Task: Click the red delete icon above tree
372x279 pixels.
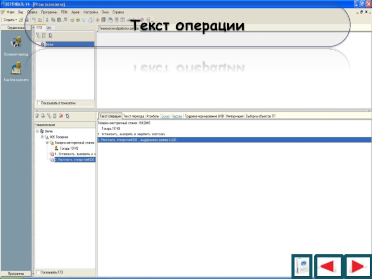Action: [61, 116]
